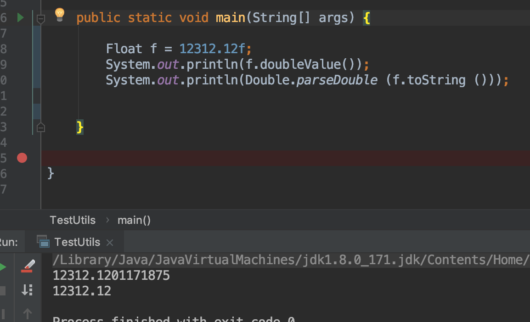The width and height of the screenshot is (530, 322).
Task: Click the green run arrow beside main
Action: [x=20, y=17]
